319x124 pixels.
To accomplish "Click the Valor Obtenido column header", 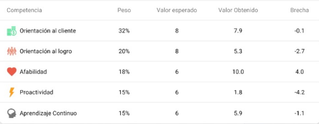I will click(x=238, y=10).
